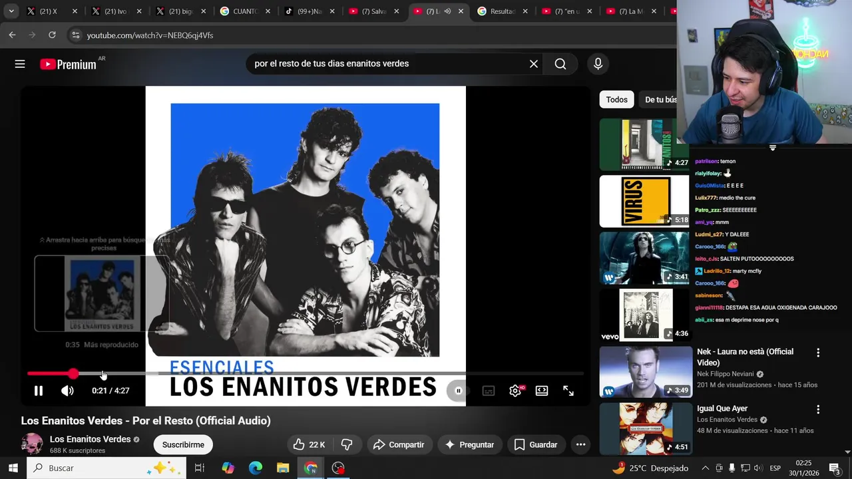The height and width of the screenshot is (479, 852).
Task: Toggle subtitles in the video player
Action: (489, 391)
